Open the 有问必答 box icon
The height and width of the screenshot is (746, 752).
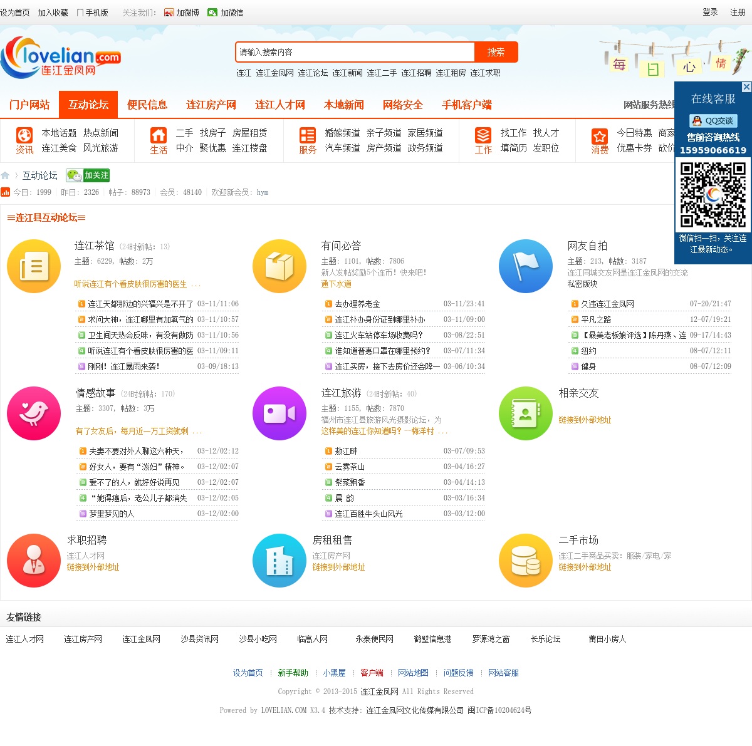tap(279, 266)
